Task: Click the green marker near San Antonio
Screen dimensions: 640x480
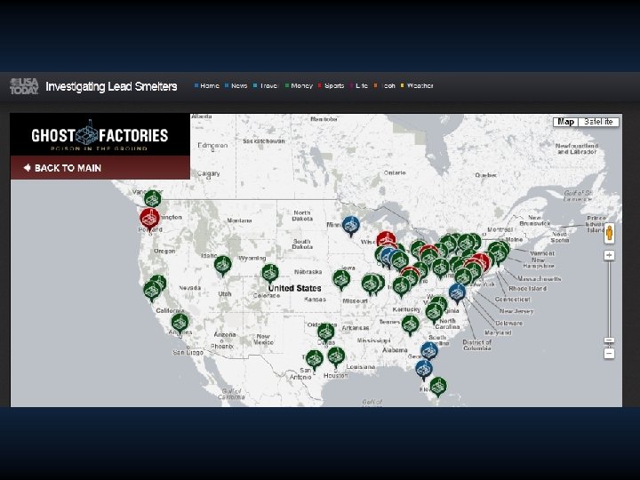Action: pos(315,359)
